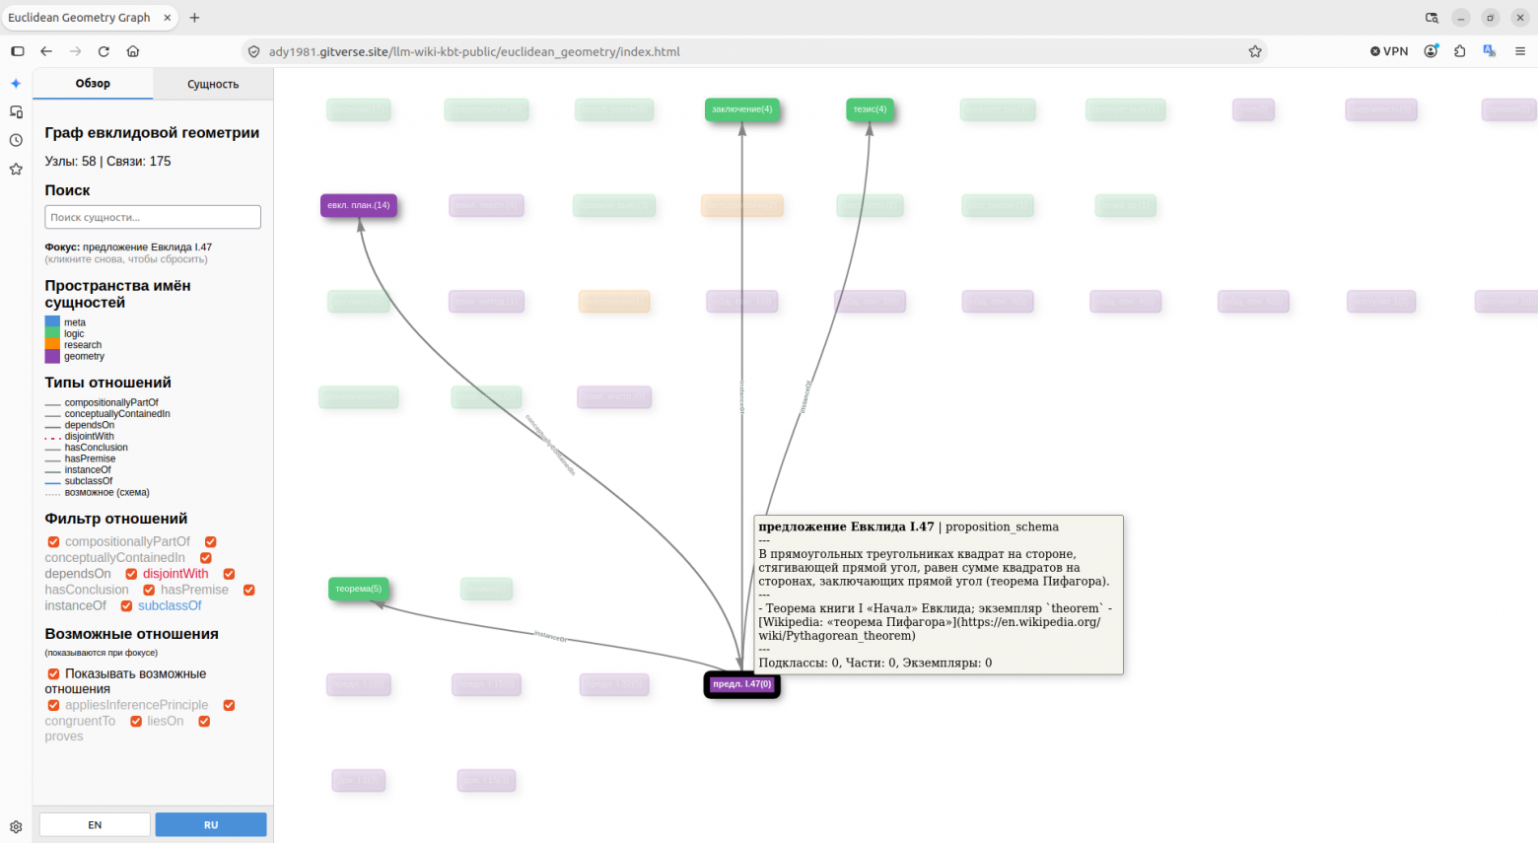
Task: Click the page translate icon
Action: pyautogui.click(x=1490, y=51)
